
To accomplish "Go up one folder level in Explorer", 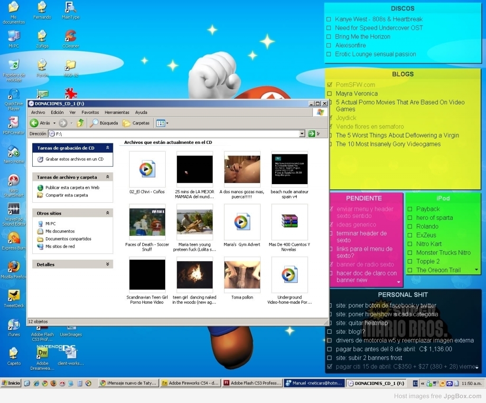I will pyautogui.click(x=81, y=123).
